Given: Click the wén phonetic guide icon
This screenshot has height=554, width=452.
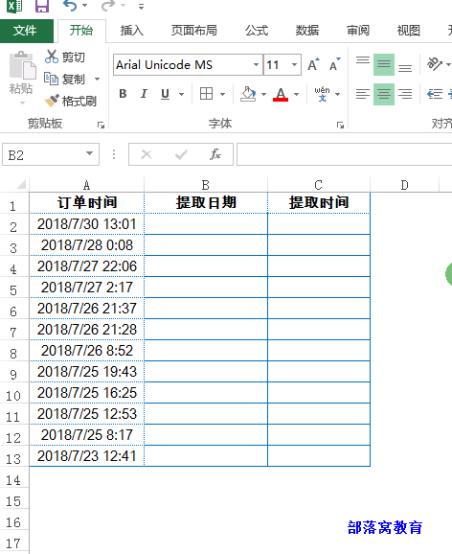Looking at the screenshot, I should [x=322, y=94].
